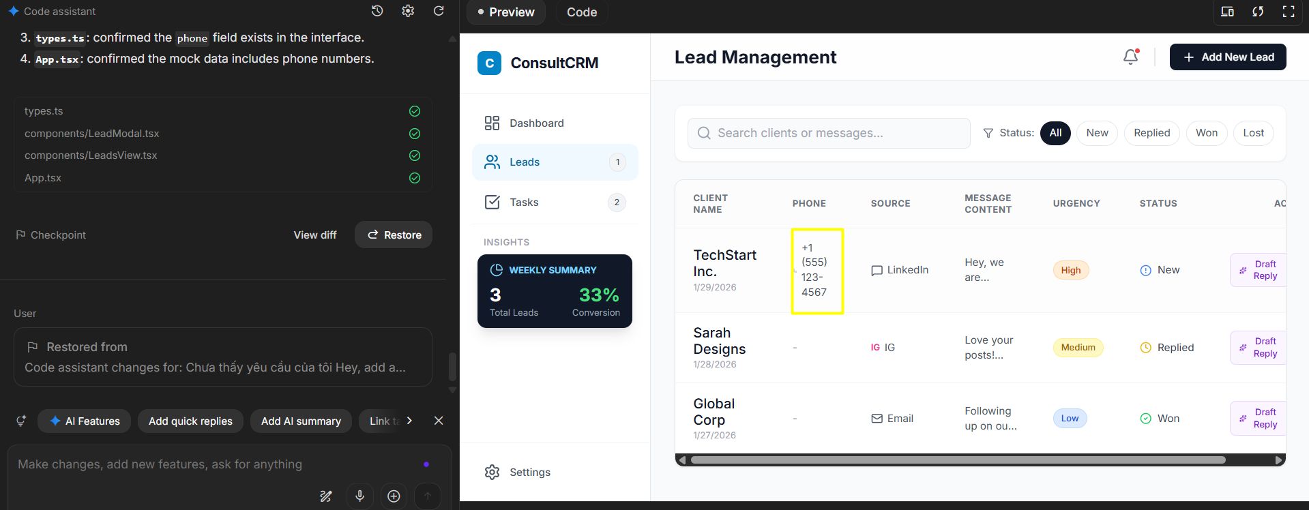Click View diff link

(x=315, y=235)
